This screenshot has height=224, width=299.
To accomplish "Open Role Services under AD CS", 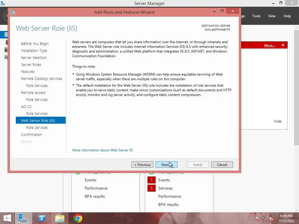I will [37, 113].
